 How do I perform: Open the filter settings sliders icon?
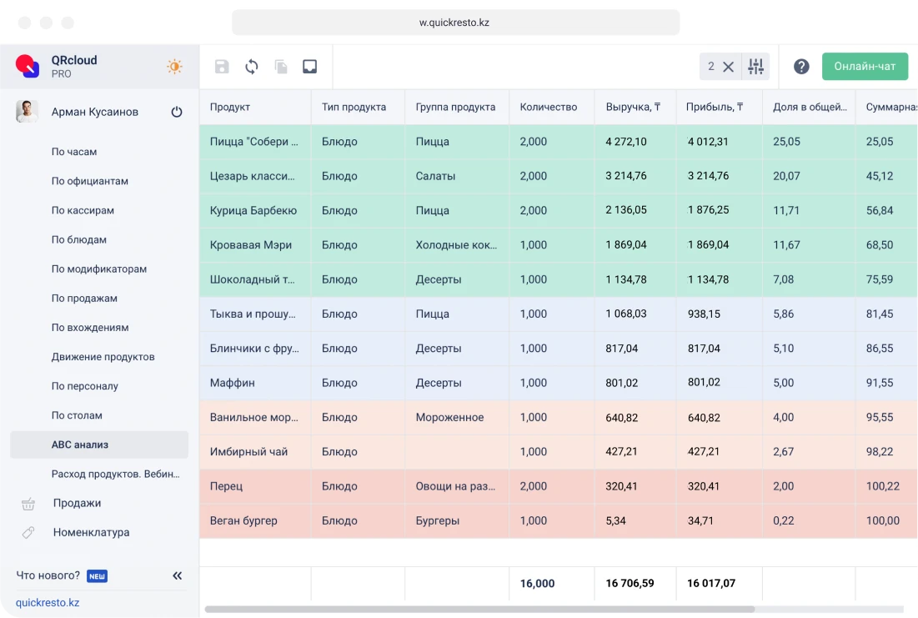click(x=756, y=67)
